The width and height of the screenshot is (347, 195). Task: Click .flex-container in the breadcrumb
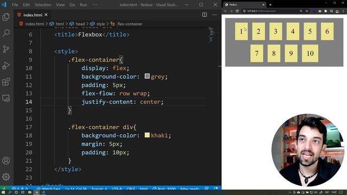130,24
